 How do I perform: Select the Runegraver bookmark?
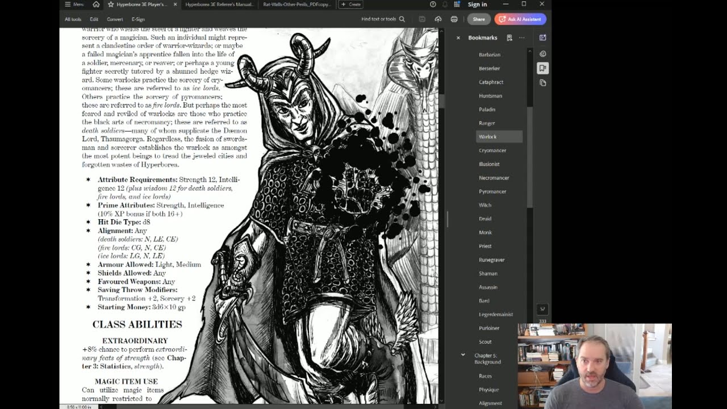point(491,260)
